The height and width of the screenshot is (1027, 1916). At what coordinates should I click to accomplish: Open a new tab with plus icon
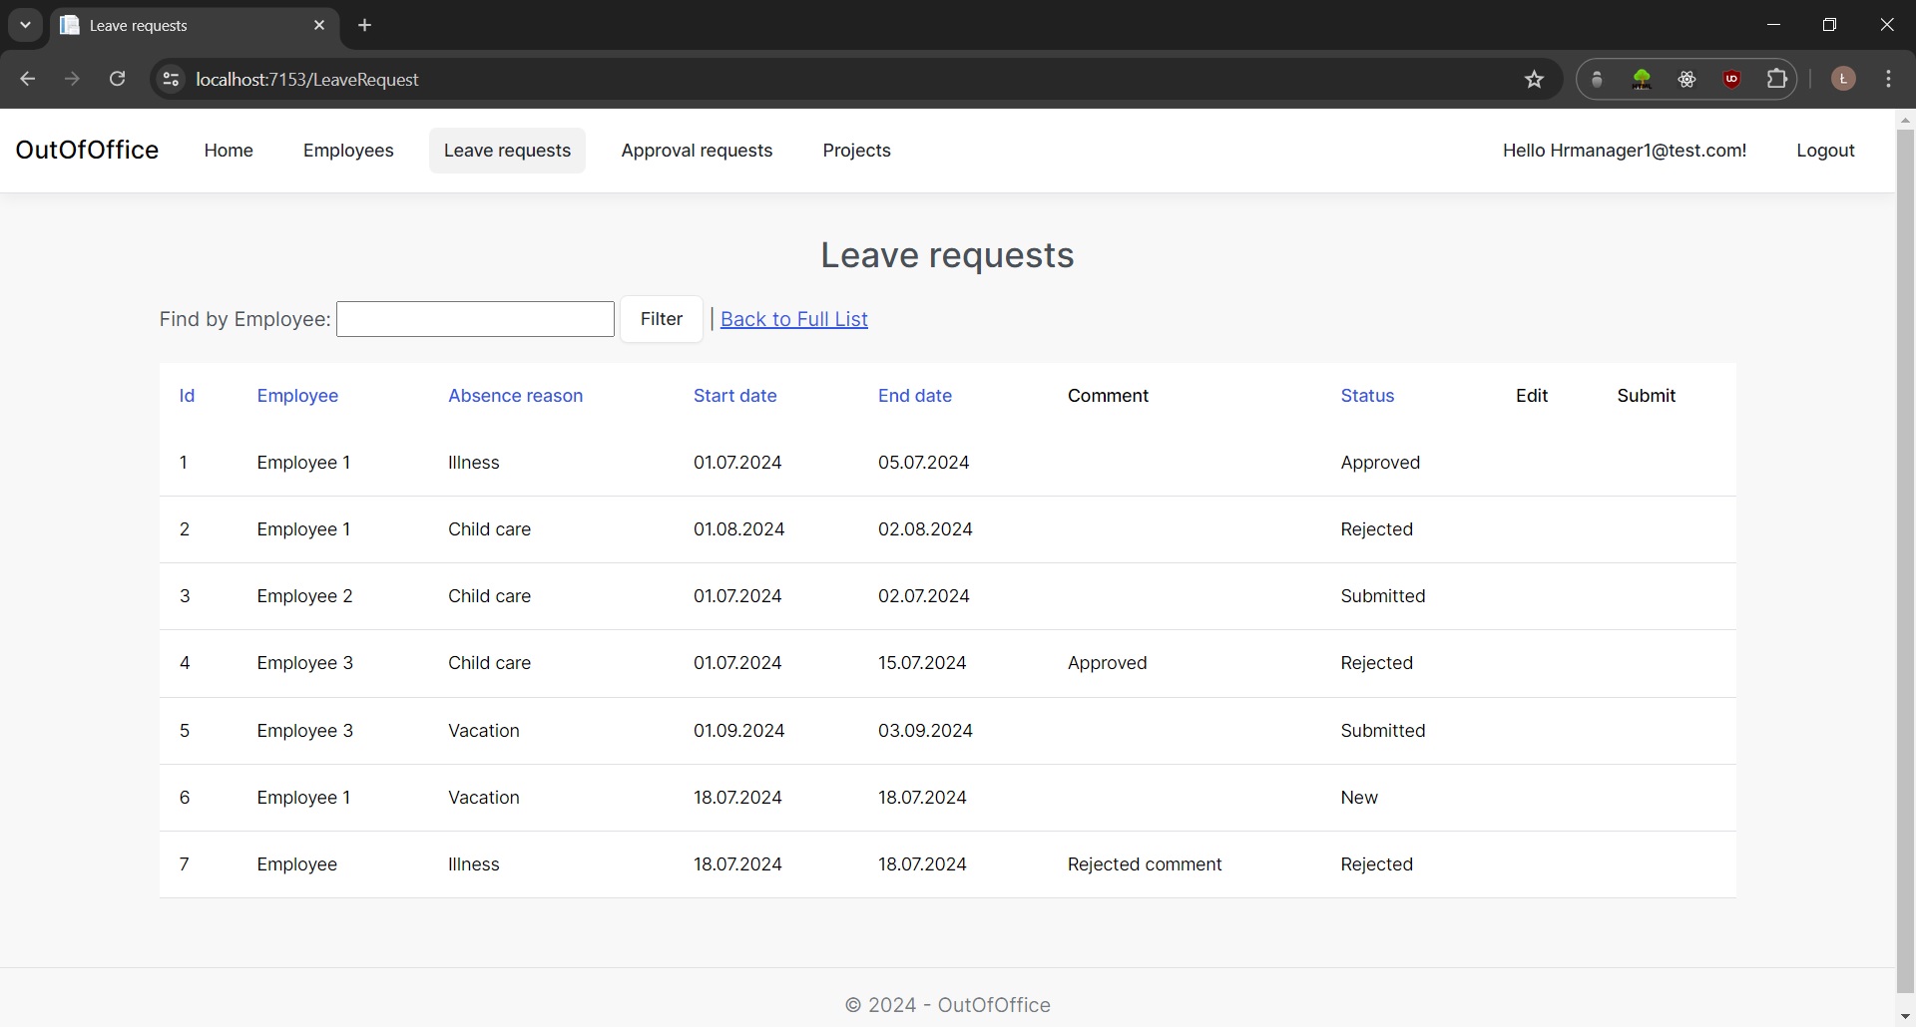point(365,26)
